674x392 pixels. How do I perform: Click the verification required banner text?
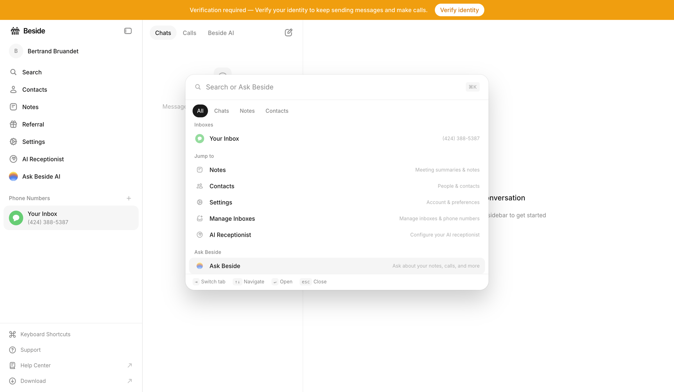308,10
